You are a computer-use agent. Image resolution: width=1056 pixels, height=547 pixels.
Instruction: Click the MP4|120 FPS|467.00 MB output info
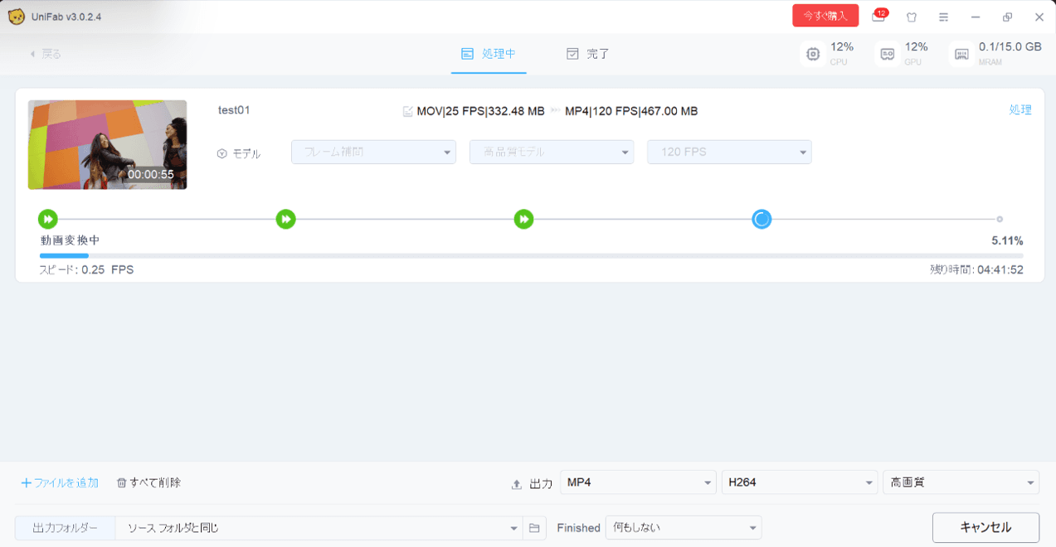coord(631,111)
